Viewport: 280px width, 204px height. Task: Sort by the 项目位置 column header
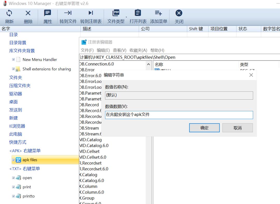click(222, 29)
